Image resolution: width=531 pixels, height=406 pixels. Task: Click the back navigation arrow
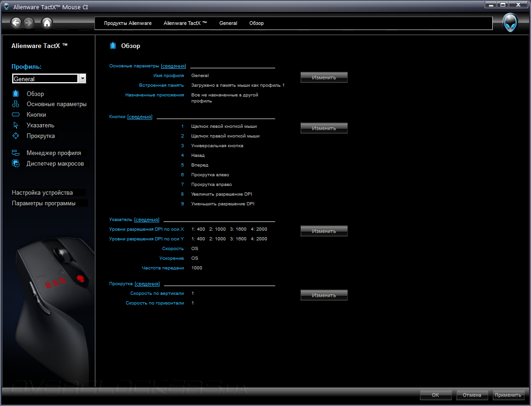pyautogui.click(x=16, y=23)
